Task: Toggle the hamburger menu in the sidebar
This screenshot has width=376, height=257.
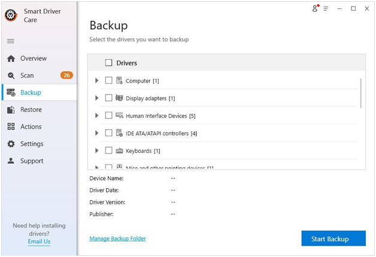Action: pos(11,41)
